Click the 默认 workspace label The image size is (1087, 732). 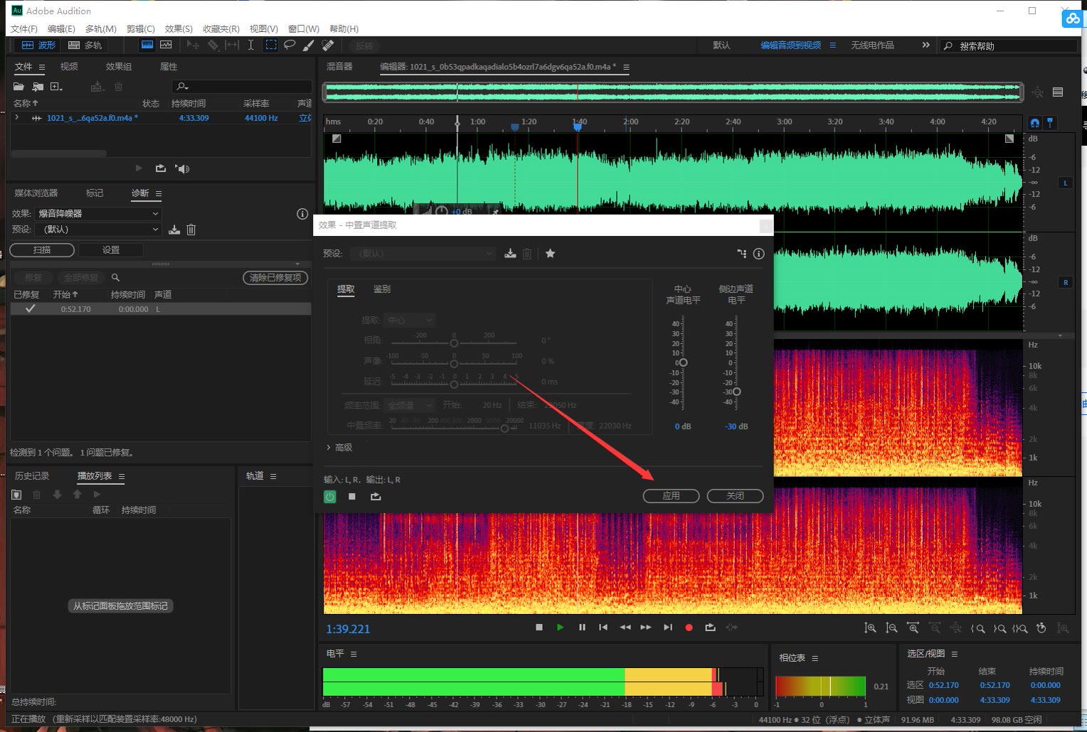coord(721,45)
